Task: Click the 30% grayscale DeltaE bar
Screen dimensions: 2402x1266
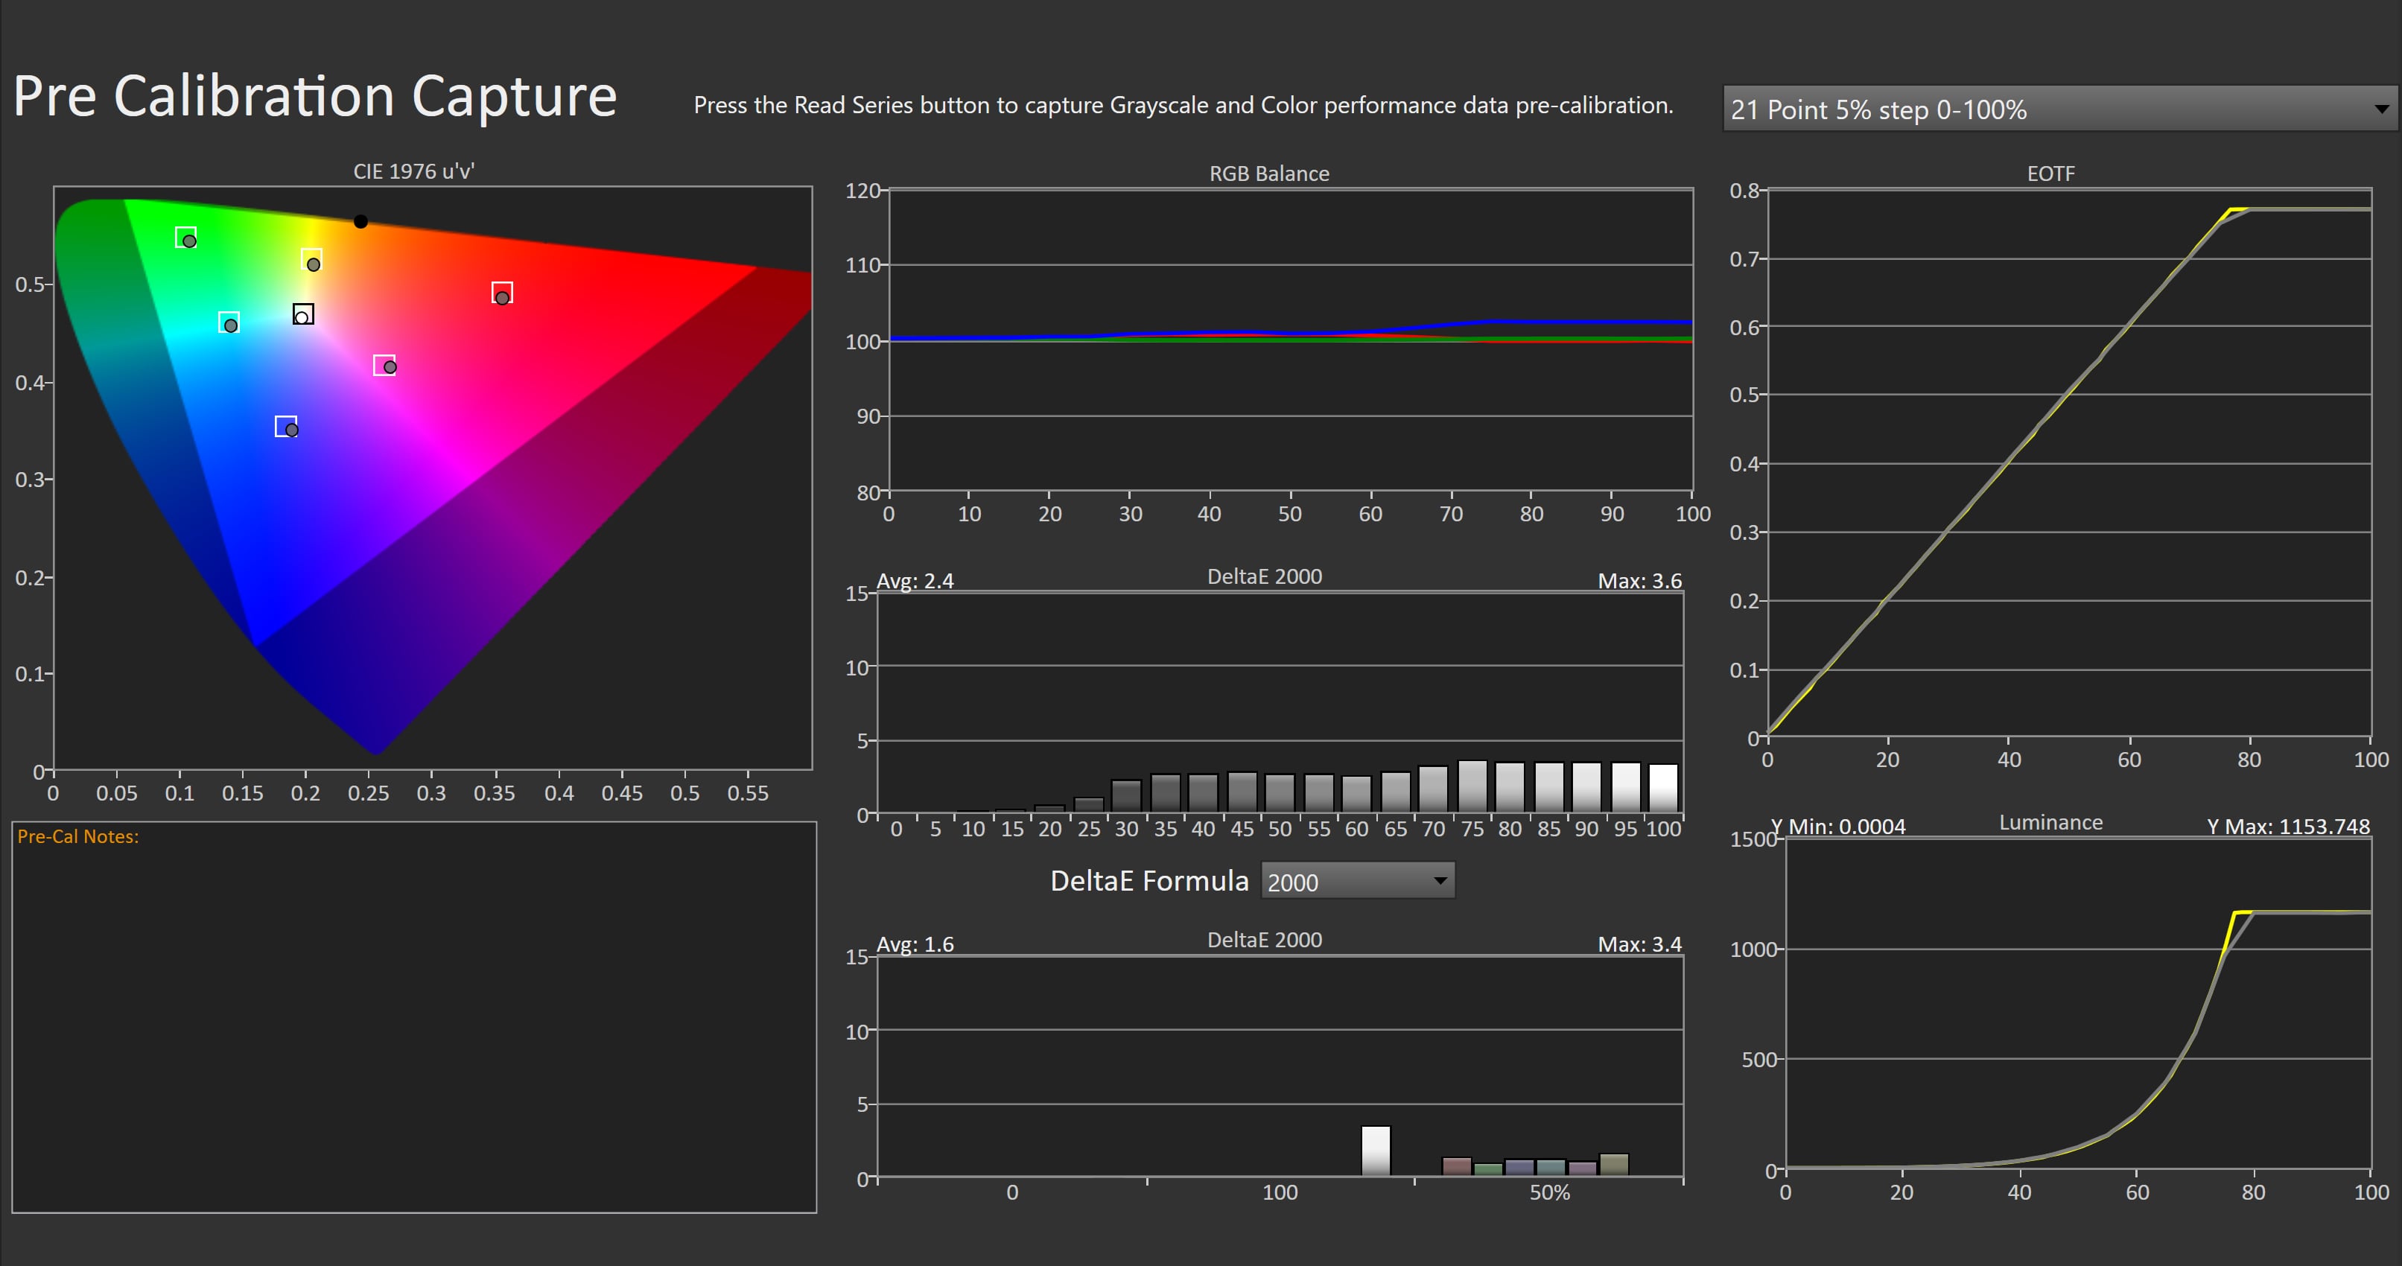Action: click(x=1126, y=796)
